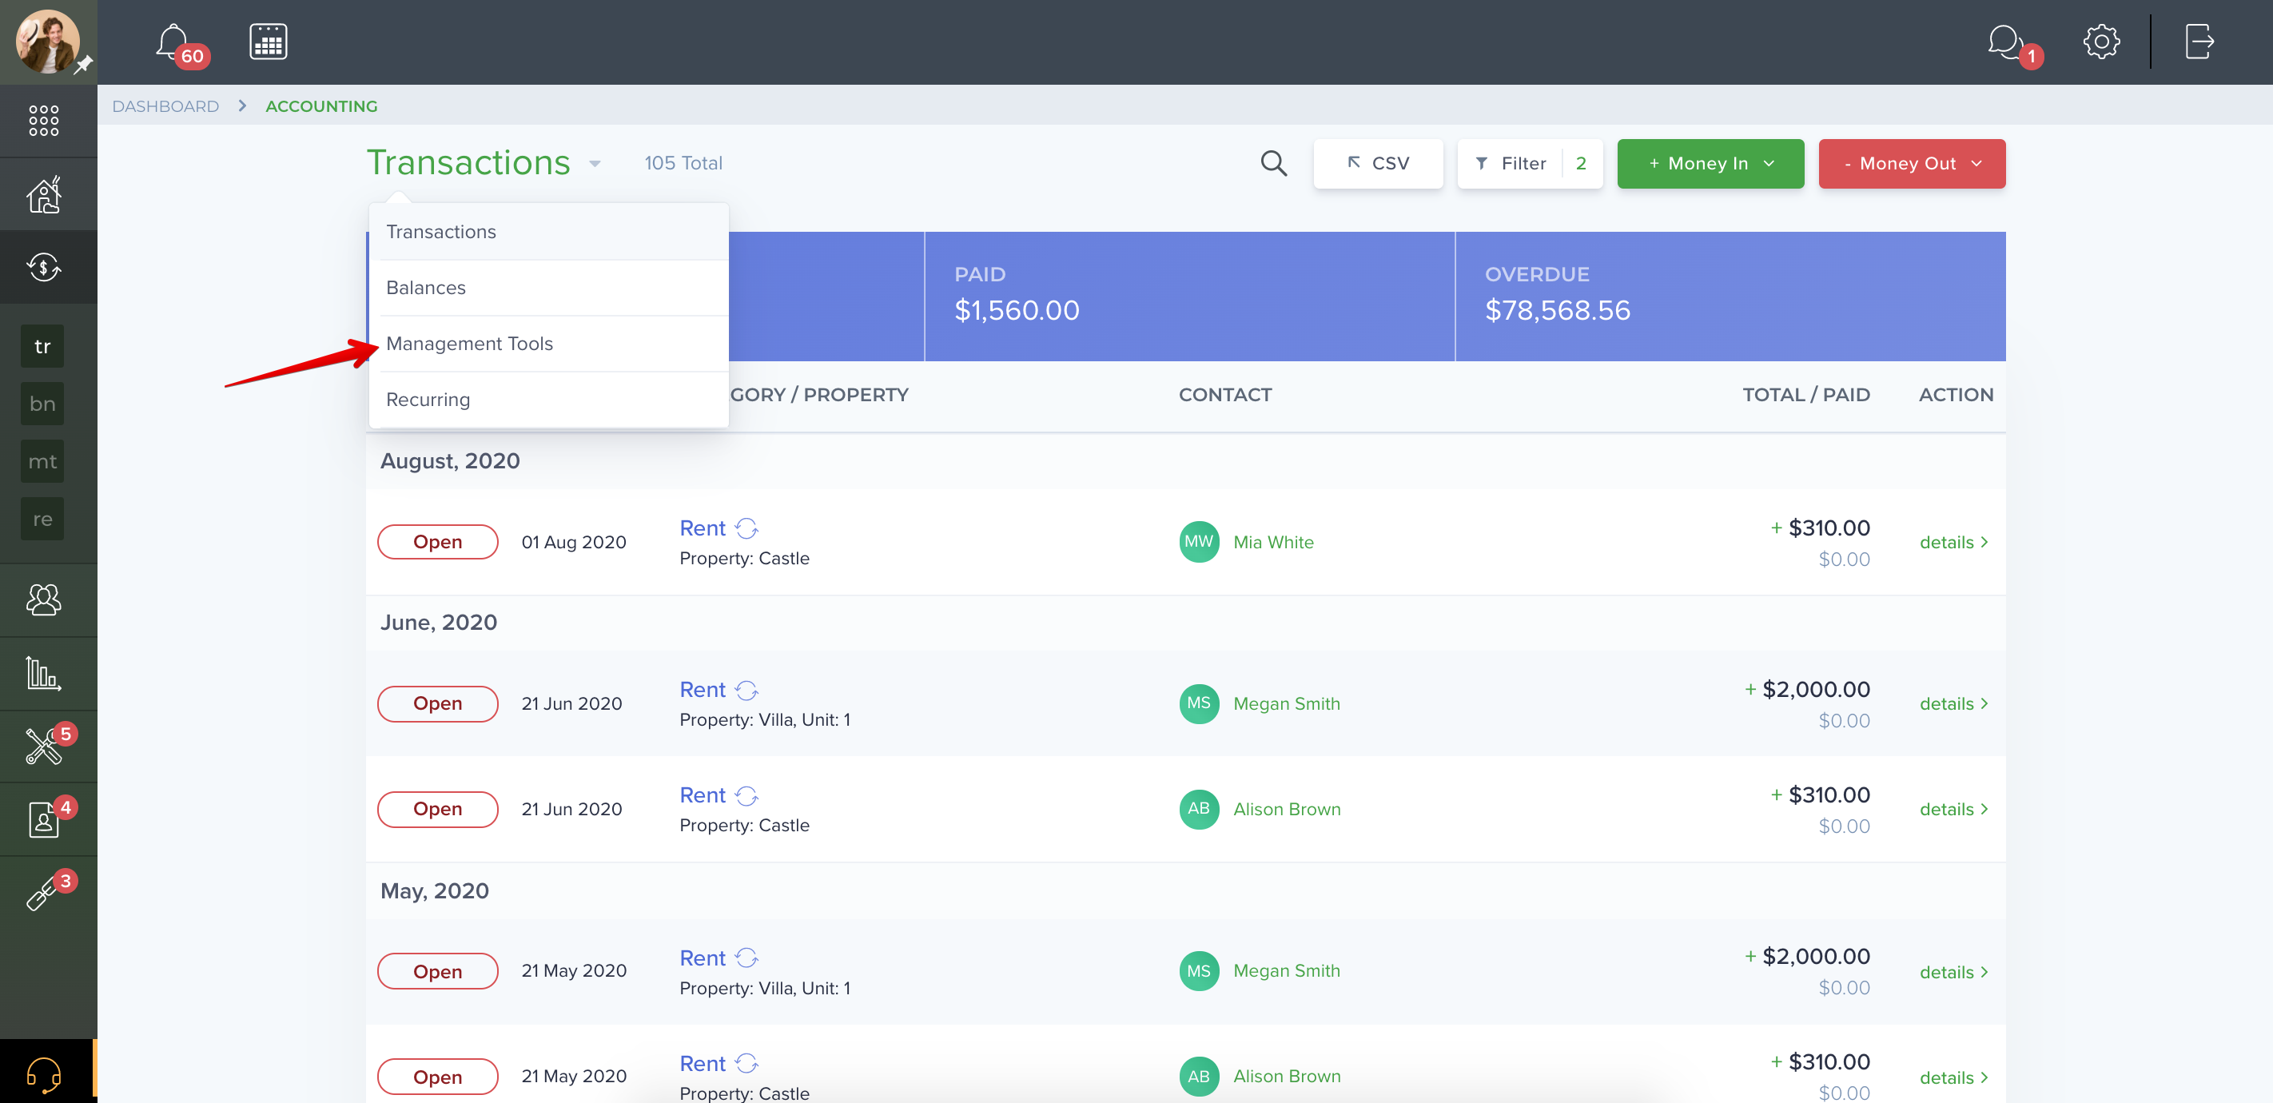This screenshot has height=1103, width=2273.
Task: Open the calendar icon in top bar
Action: click(x=268, y=42)
